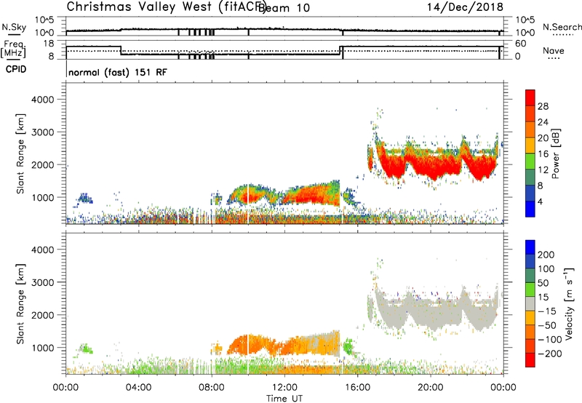Click the "10^5" label on the right noise axis
The image size is (582, 403).
(x=525, y=20)
